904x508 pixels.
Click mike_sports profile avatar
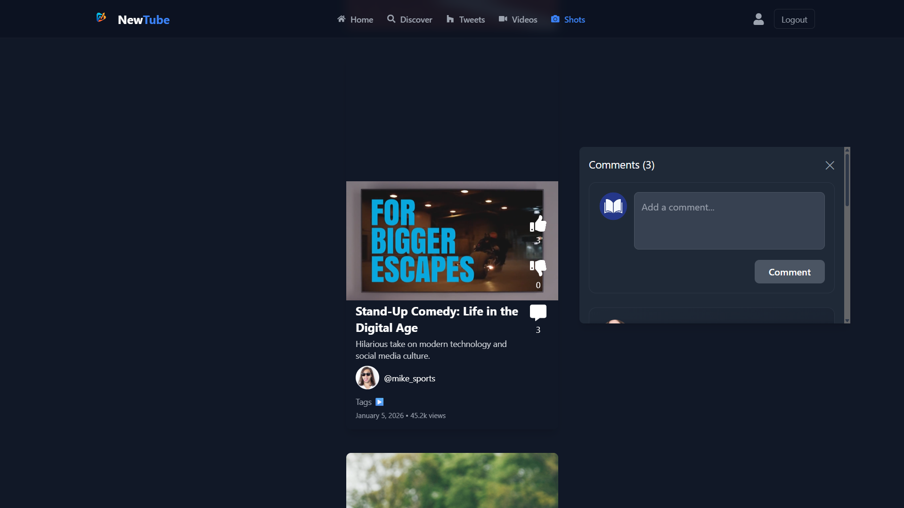pos(367,378)
